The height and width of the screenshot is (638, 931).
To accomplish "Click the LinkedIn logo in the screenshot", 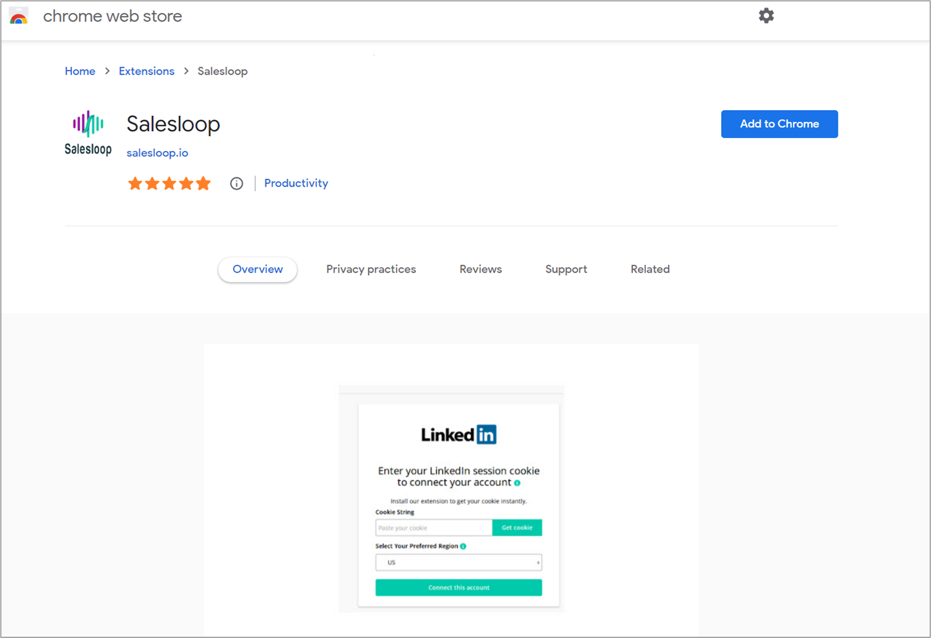I will [459, 434].
